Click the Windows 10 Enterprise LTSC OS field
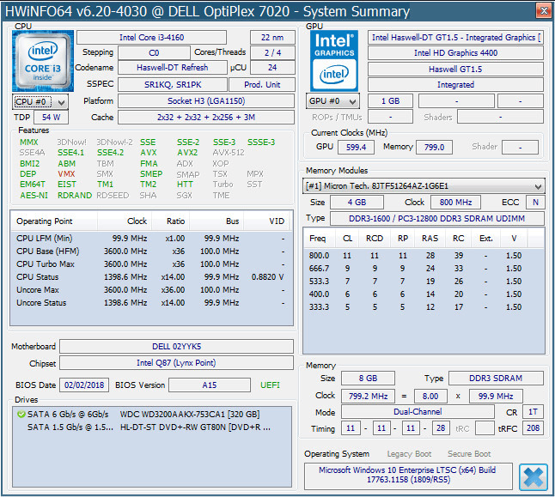 [x=408, y=475]
